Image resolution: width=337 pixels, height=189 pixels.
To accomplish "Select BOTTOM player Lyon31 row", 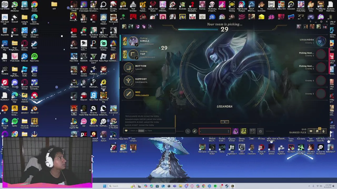I will click(x=140, y=67).
